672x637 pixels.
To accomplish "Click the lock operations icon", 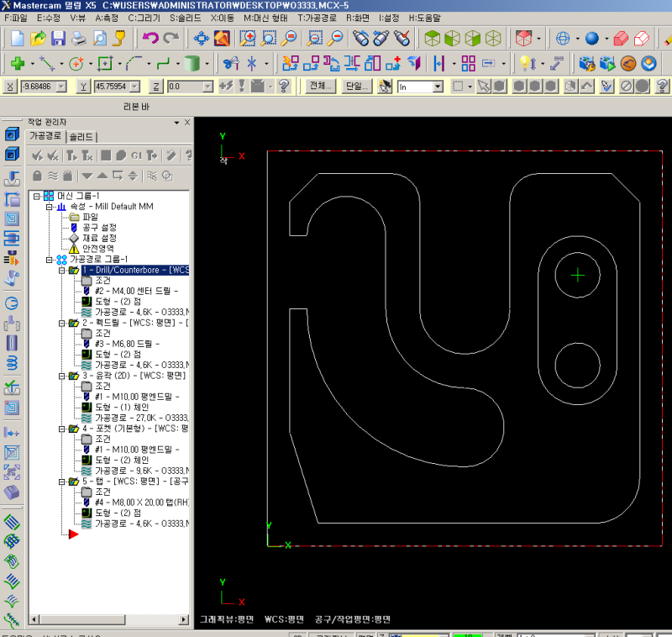I will pyautogui.click(x=37, y=176).
